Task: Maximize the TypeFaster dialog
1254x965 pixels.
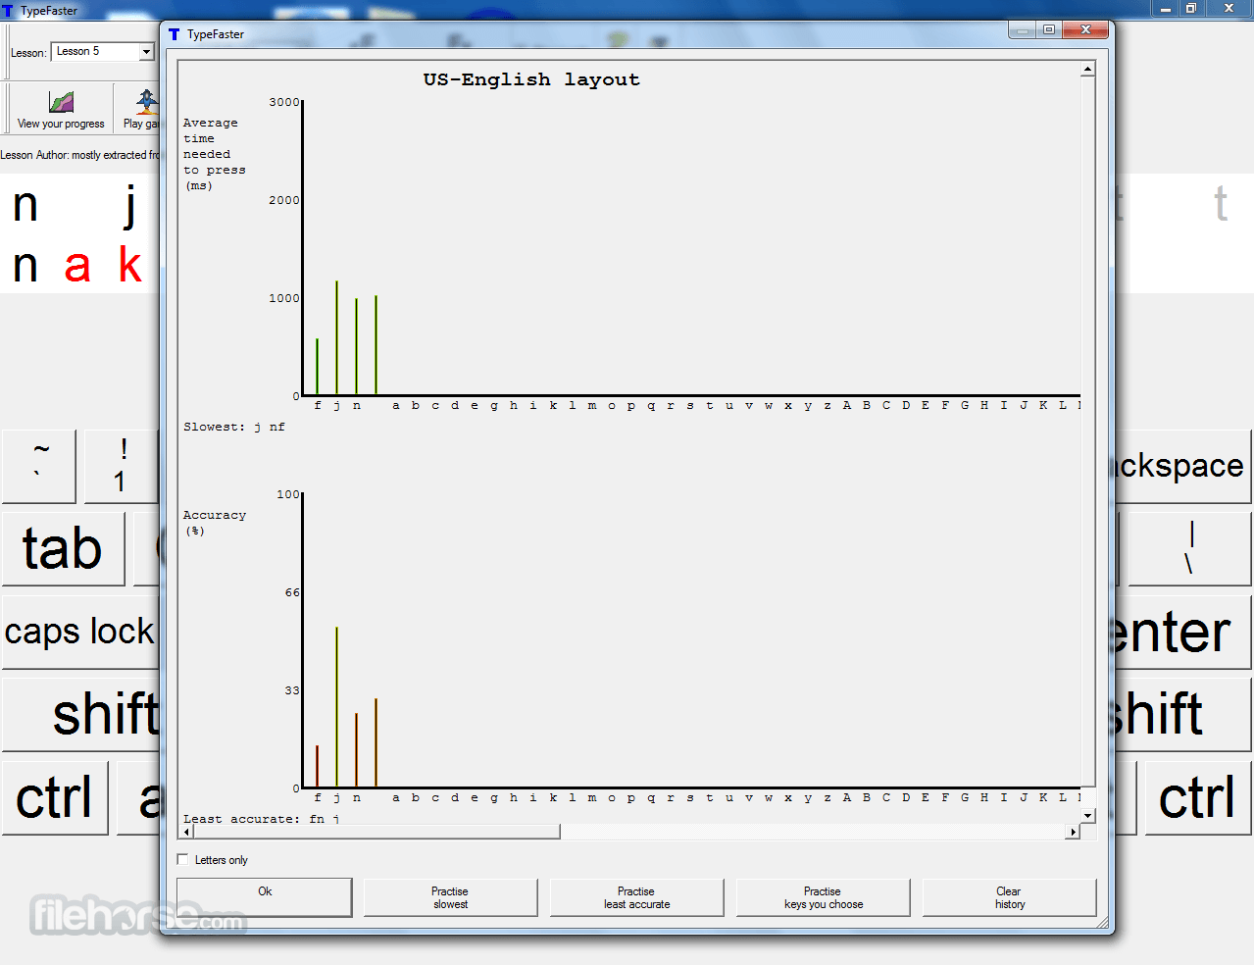Action: coord(1049,29)
